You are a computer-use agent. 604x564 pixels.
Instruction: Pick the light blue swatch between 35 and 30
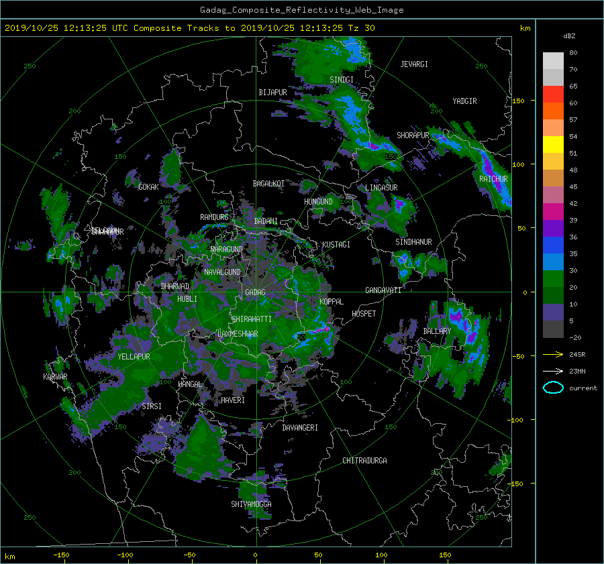pyautogui.click(x=553, y=262)
